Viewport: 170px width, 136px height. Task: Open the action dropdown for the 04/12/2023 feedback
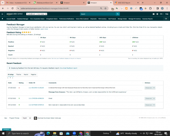150,105
